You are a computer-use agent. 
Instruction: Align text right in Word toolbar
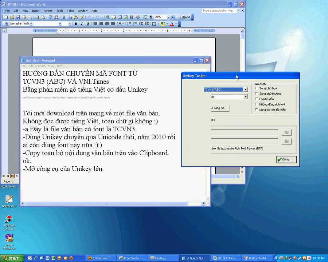pos(107,24)
